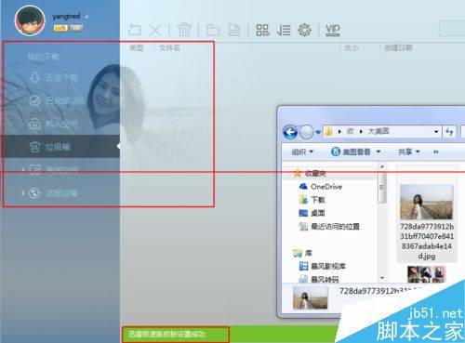Open image with 美图看看 button

coord(351,152)
